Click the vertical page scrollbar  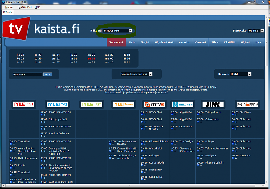pos(266,43)
